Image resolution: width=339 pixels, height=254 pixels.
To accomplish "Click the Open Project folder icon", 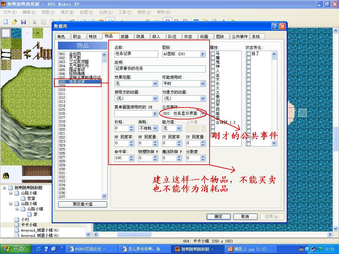I will 15,21.
